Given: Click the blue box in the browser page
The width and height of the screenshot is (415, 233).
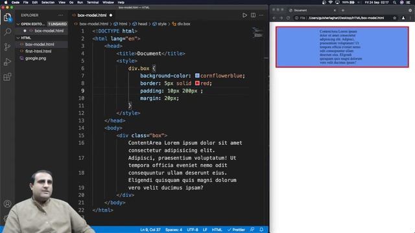Looking at the screenshot, I should tap(342, 47).
